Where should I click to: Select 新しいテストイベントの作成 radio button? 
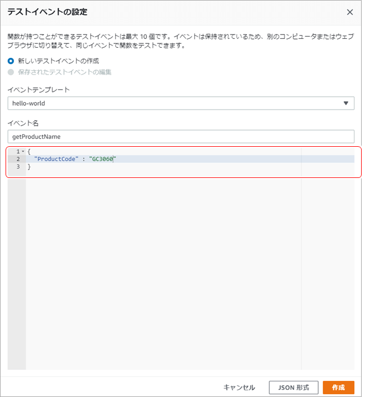(x=11, y=61)
